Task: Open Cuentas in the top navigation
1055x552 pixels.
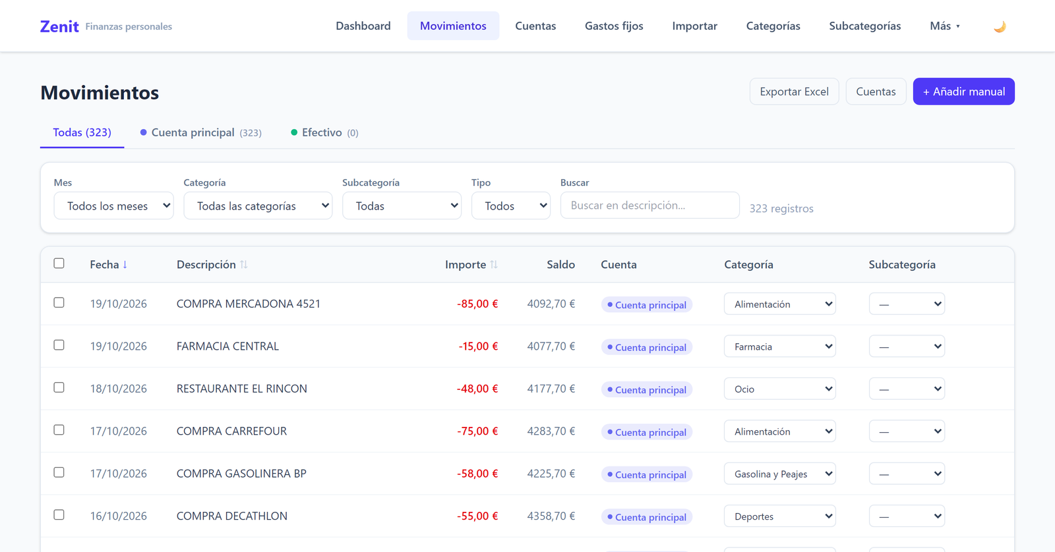Action: pos(535,26)
